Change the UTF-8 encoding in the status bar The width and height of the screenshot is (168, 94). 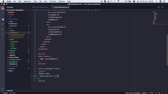tap(151, 93)
